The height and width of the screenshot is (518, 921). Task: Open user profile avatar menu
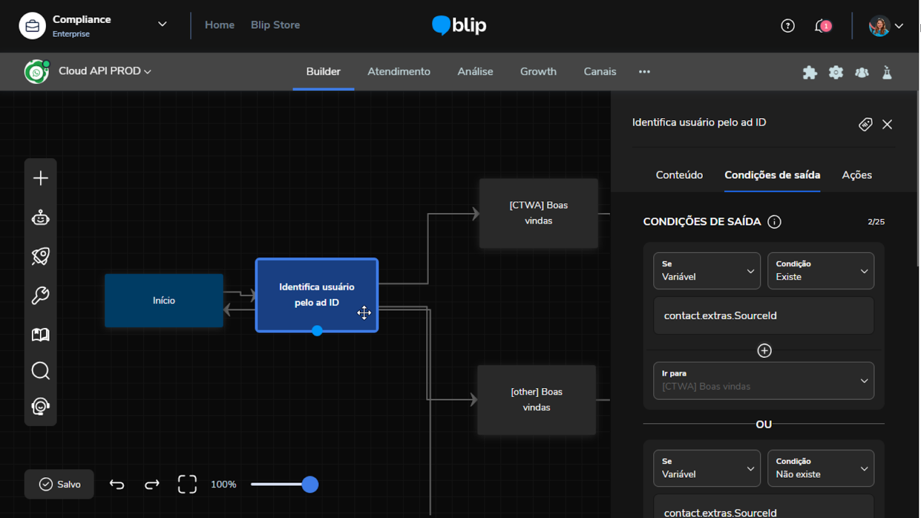tap(885, 26)
